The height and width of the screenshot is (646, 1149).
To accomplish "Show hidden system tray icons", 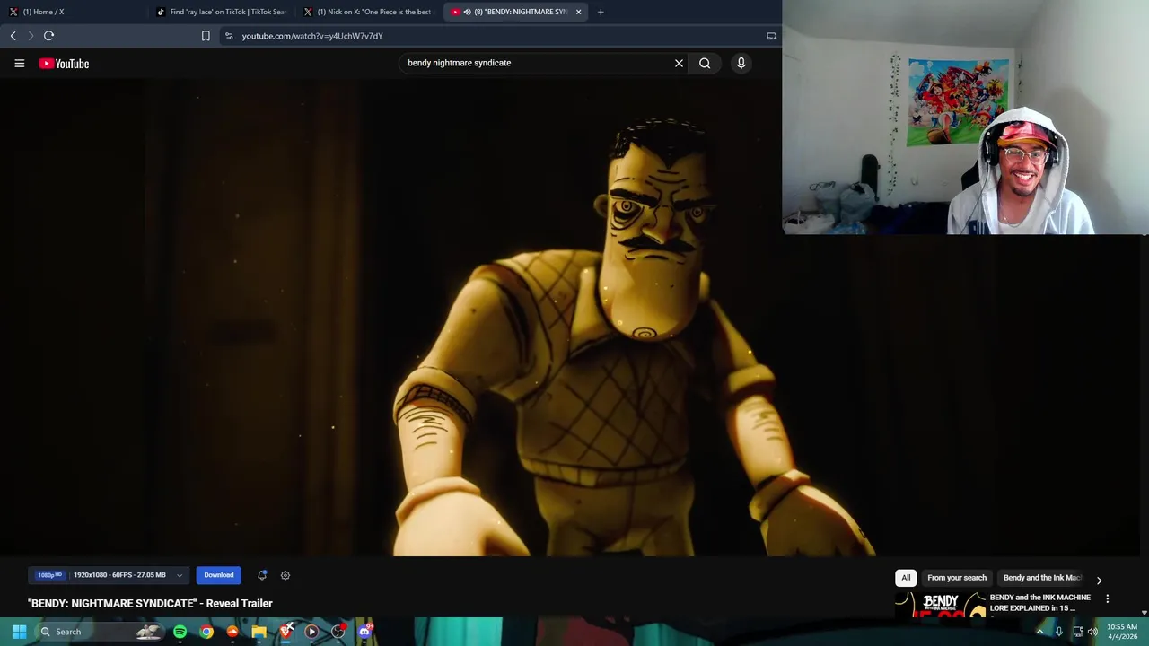I will pyautogui.click(x=1039, y=632).
